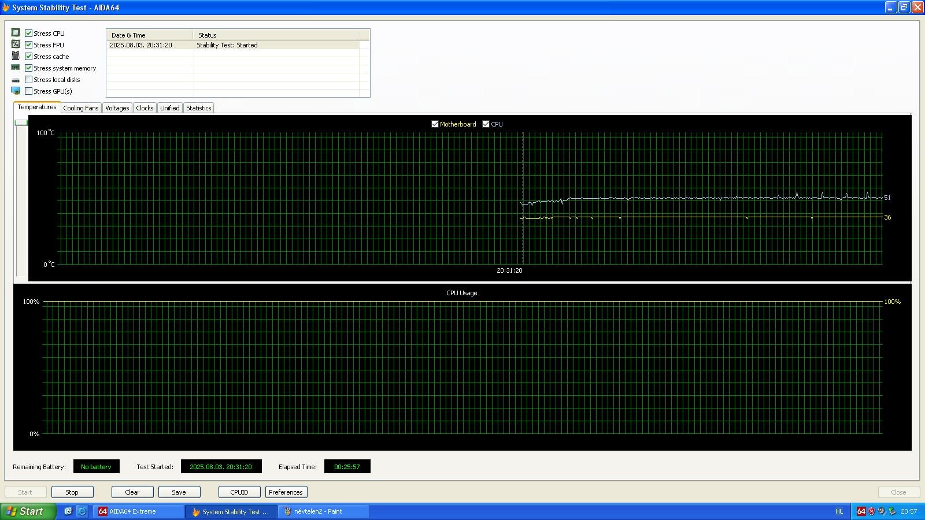The width and height of the screenshot is (925, 520).
Task: Click the HL language indicator in the taskbar
Action: 839,511
